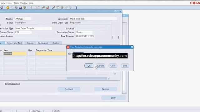Click the Transaction Type field Move Order Transfer

(33, 28)
